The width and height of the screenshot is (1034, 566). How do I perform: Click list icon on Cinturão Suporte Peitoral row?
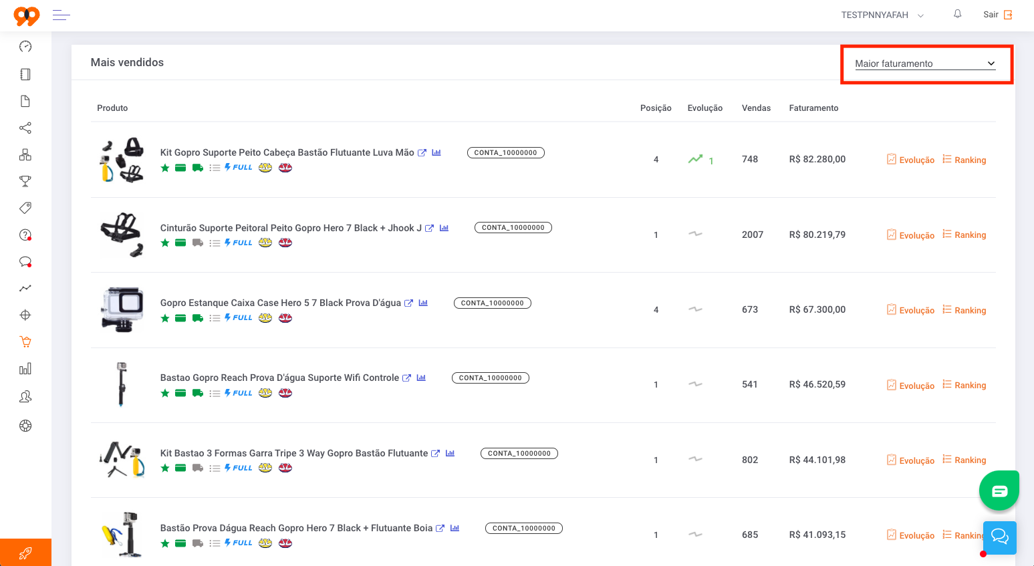(x=215, y=243)
